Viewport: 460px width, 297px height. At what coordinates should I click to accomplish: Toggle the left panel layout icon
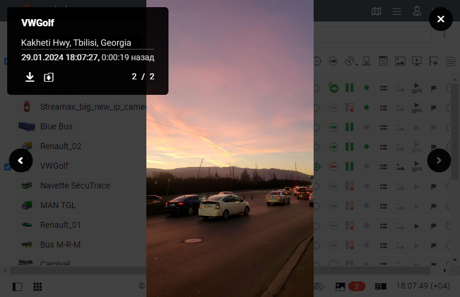(x=17, y=286)
